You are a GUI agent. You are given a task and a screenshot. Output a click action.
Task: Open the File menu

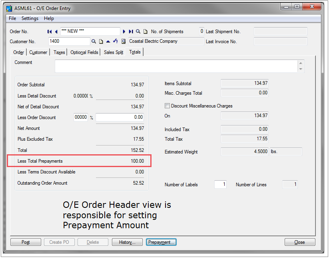(12, 18)
